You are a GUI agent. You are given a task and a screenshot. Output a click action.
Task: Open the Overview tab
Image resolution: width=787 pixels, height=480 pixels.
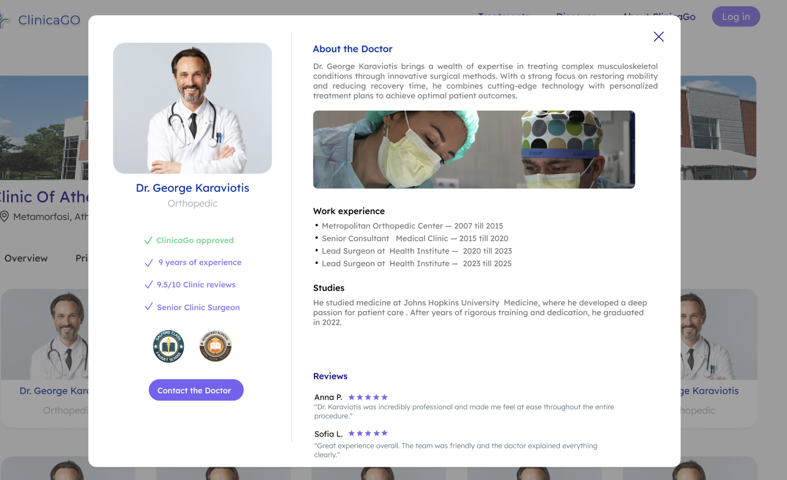tap(26, 258)
